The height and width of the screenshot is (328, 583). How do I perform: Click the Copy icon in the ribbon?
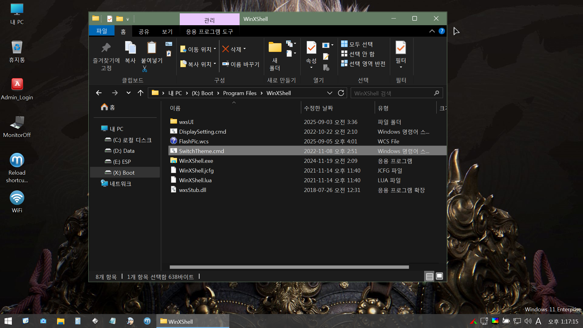pos(130,48)
